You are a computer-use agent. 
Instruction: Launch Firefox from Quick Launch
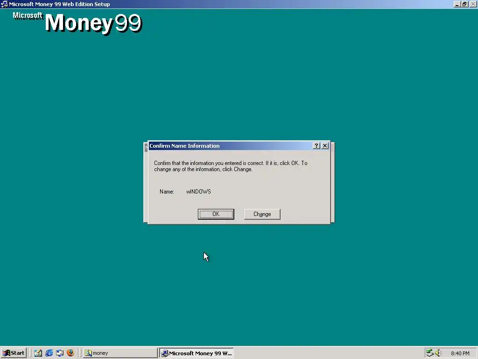pyautogui.click(x=70, y=353)
